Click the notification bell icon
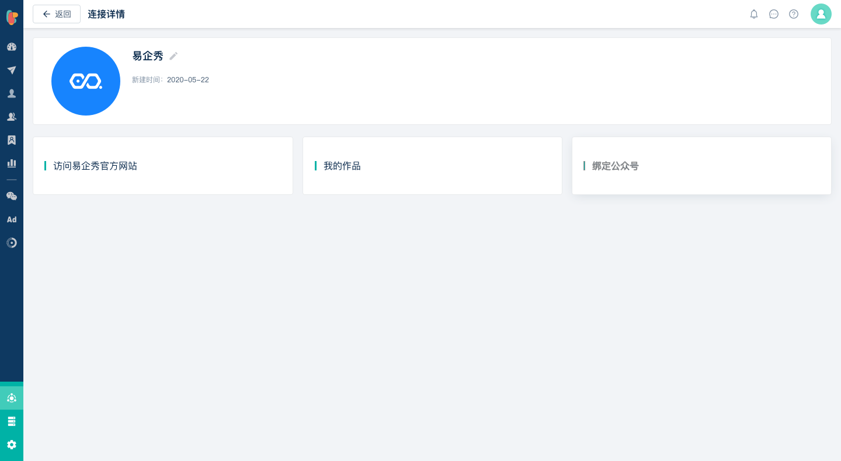This screenshot has height=461, width=841. 754,14
